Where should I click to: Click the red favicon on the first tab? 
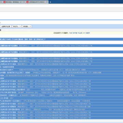(x=5, y=2)
